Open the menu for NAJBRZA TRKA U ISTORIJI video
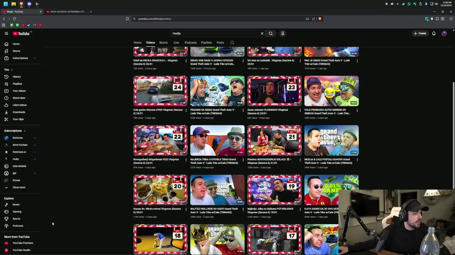The width and height of the screenshot is (455, 255). coord(243,160)
